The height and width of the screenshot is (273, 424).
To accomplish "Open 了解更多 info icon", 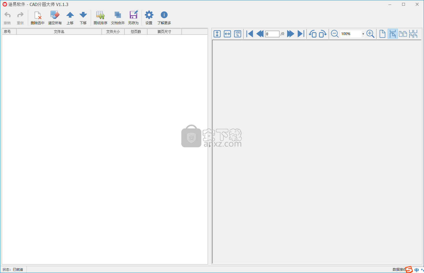I will click(x=164, y=18).
